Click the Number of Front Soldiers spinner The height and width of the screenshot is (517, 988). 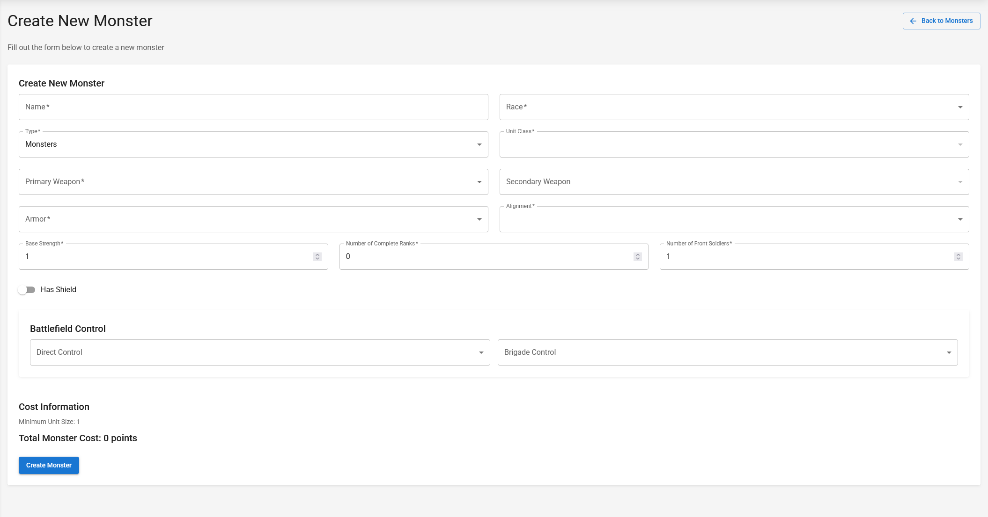pos(958,257)
